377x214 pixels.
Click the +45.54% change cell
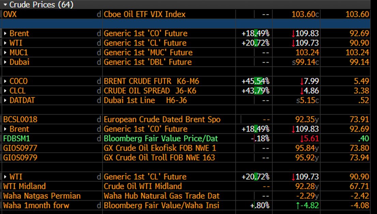[x=256, y=81]
